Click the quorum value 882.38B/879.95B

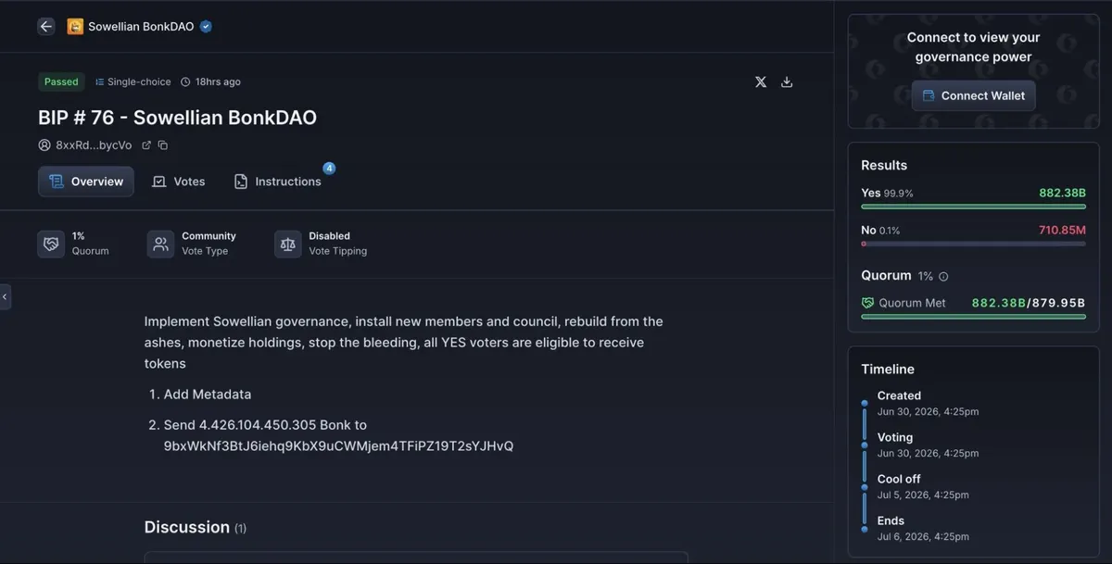coord(1029,303)
